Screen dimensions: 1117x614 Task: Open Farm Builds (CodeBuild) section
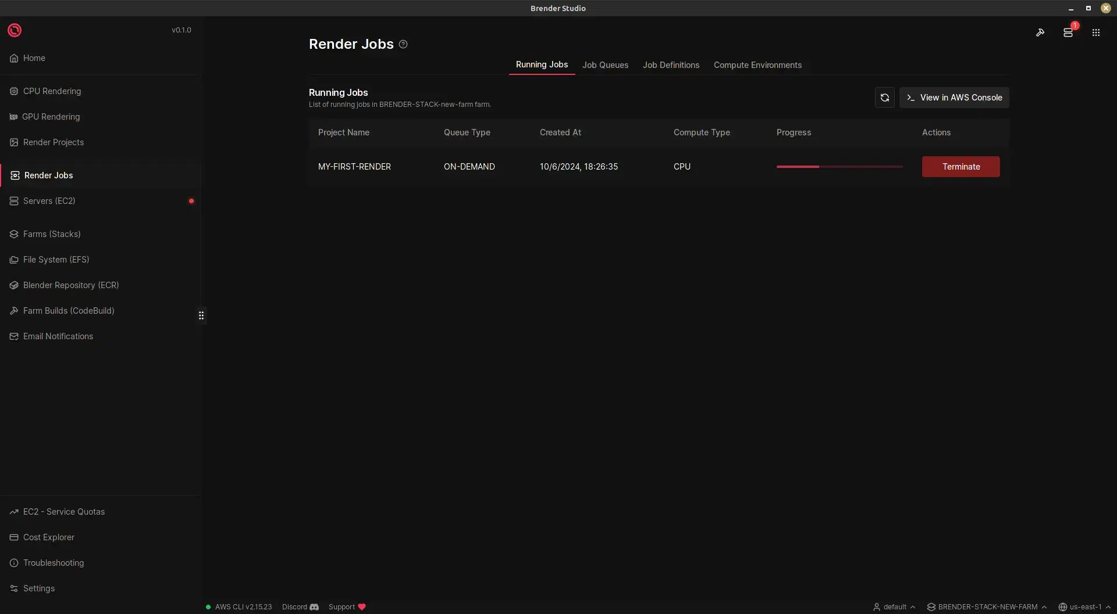click(x=69, y=311)
